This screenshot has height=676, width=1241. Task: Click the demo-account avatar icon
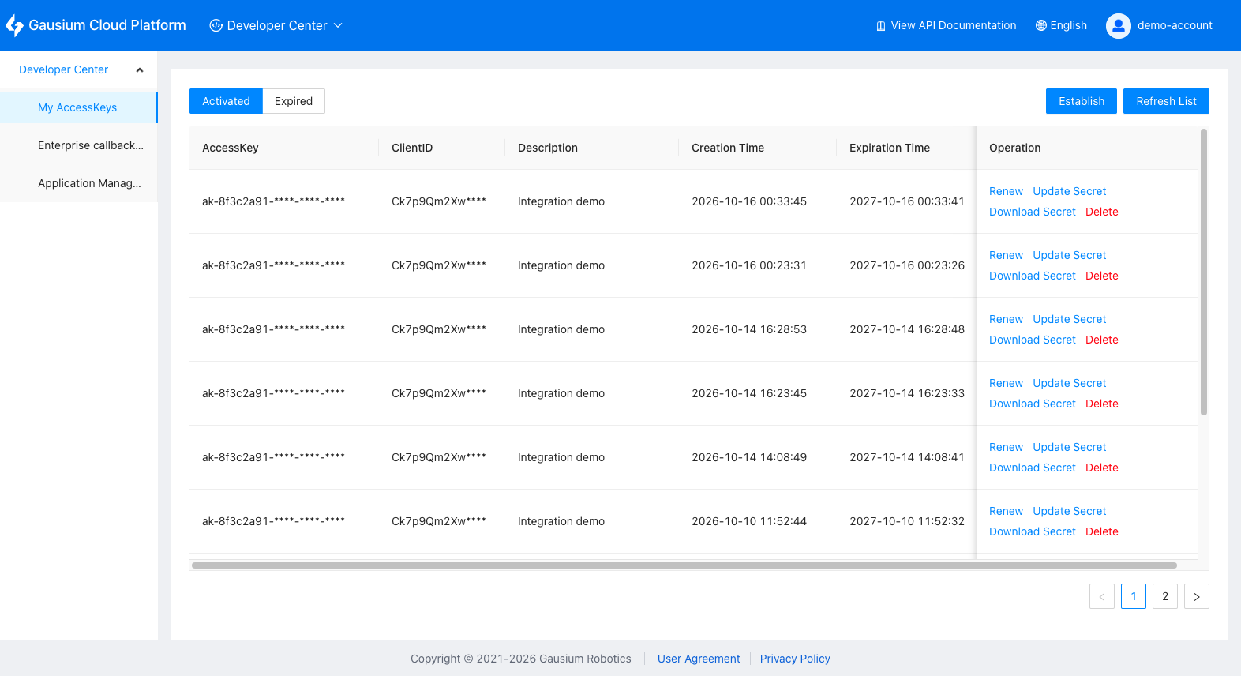click(1119, 25)
